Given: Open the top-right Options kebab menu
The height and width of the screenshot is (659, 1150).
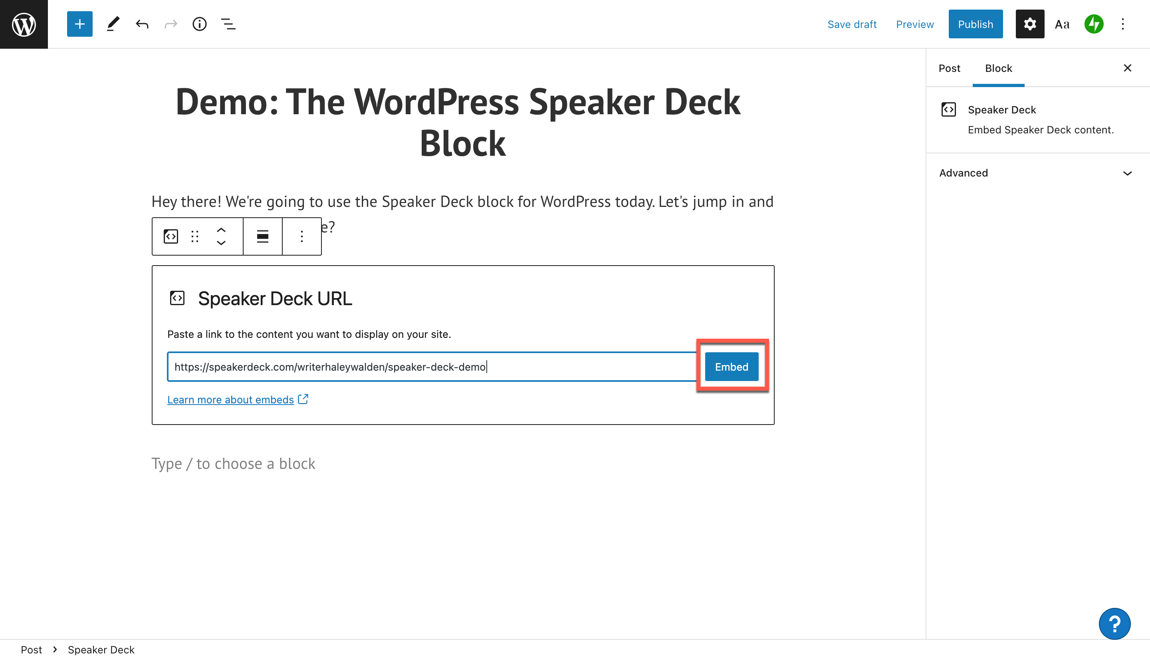Looking at the screenshot, I should [1122, 24].
